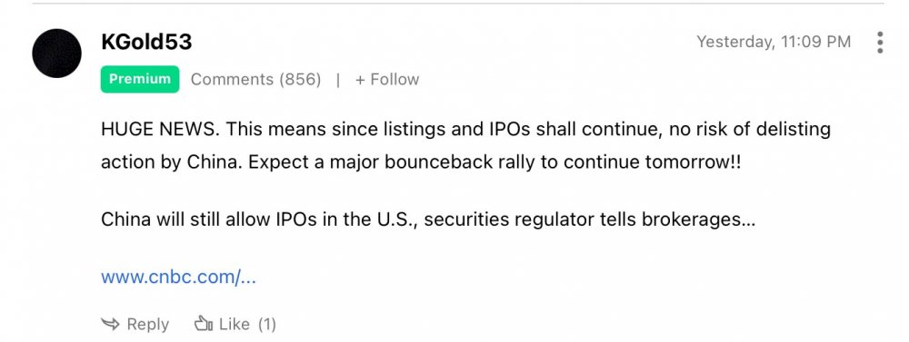This screenshot has width=909, height=342.
Task: Open the three-dot comment options menu
Action: [880, 43]
